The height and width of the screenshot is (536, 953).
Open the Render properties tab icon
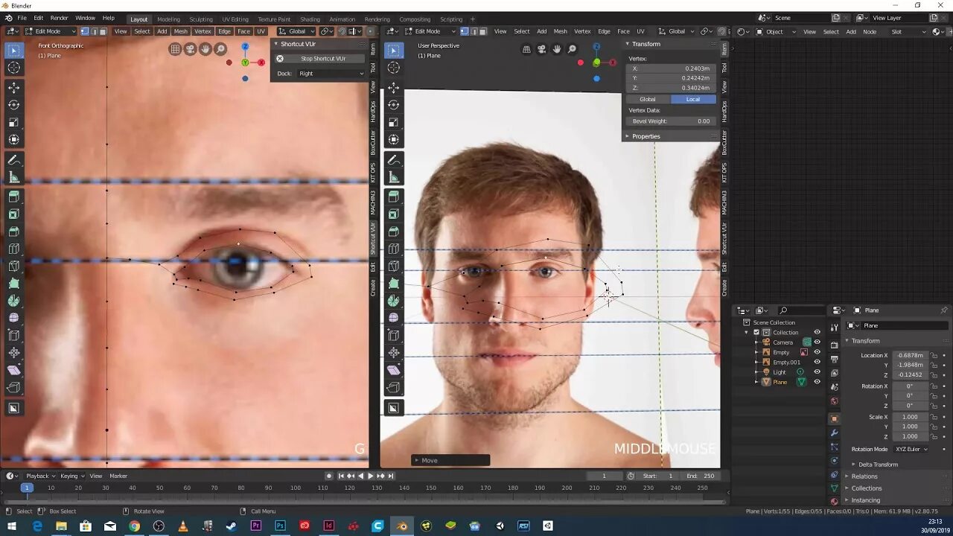point(834,345)
